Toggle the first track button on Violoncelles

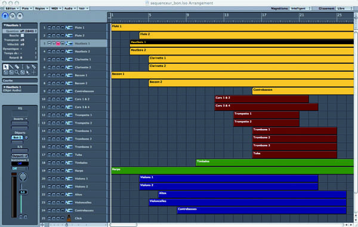(49, 203)
